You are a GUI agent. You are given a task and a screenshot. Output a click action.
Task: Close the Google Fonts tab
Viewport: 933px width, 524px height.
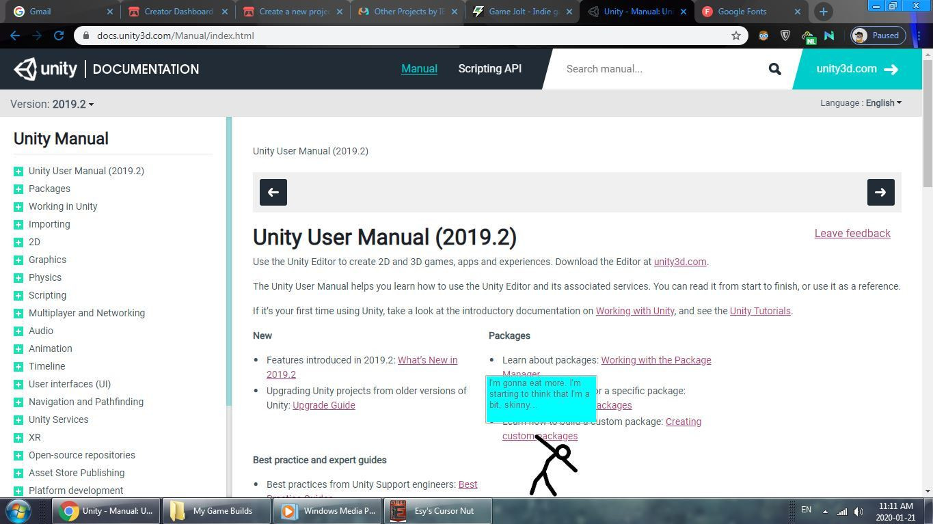coord(797,12)
